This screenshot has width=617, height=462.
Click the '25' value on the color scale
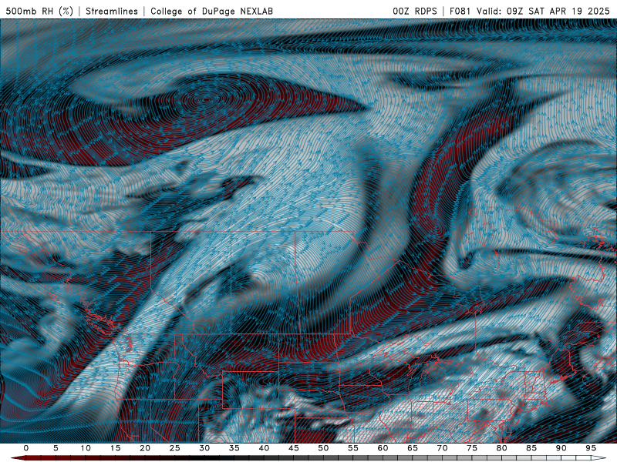pyautogui.click(x=175, y=448)
